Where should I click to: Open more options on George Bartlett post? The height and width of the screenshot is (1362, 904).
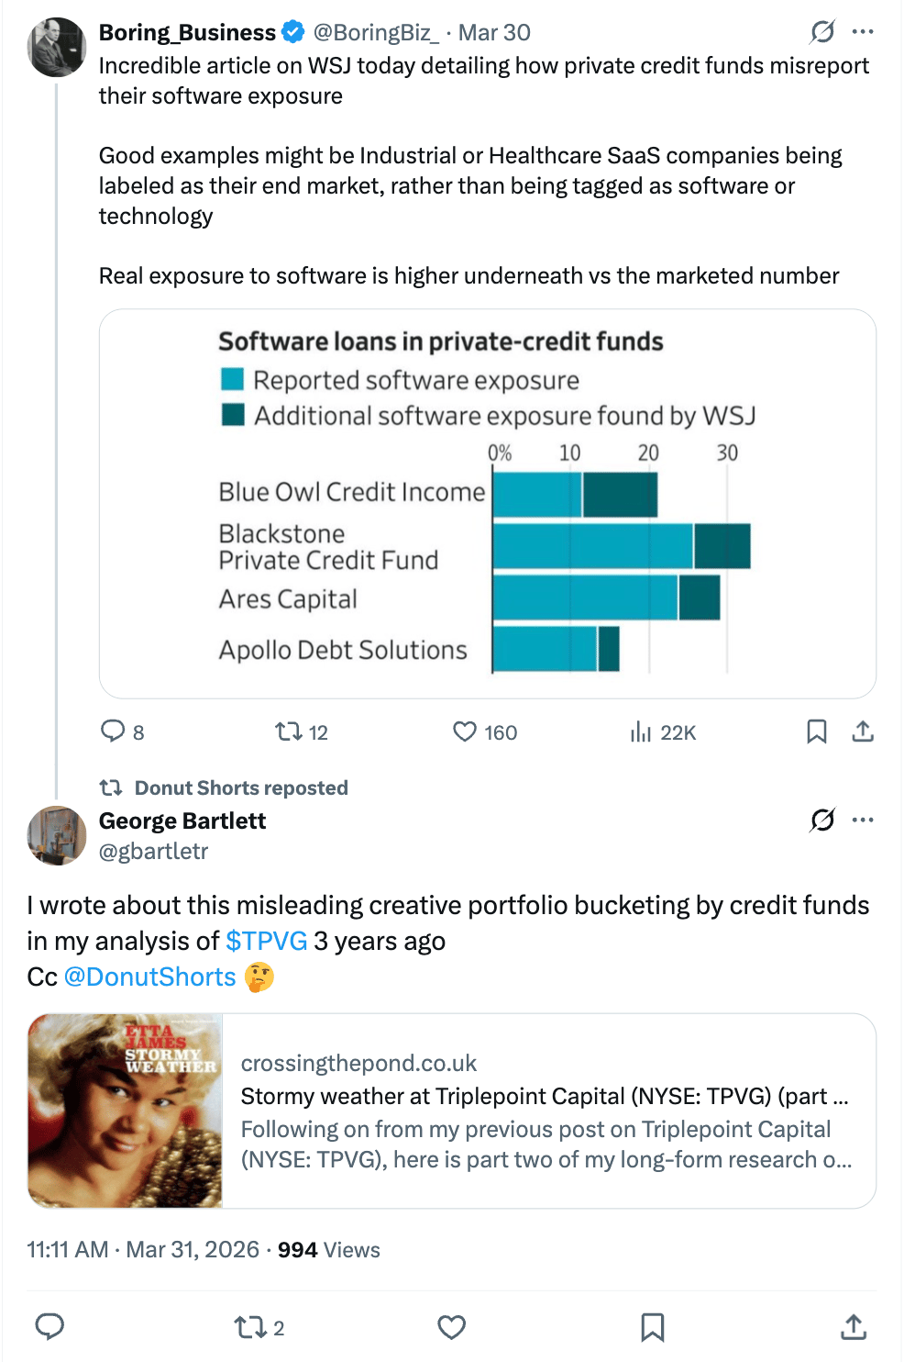863,820
